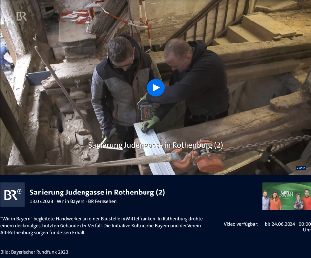311x258 pixels.
Task: Click the 7 Min duration badge
Action: [301, 168]
